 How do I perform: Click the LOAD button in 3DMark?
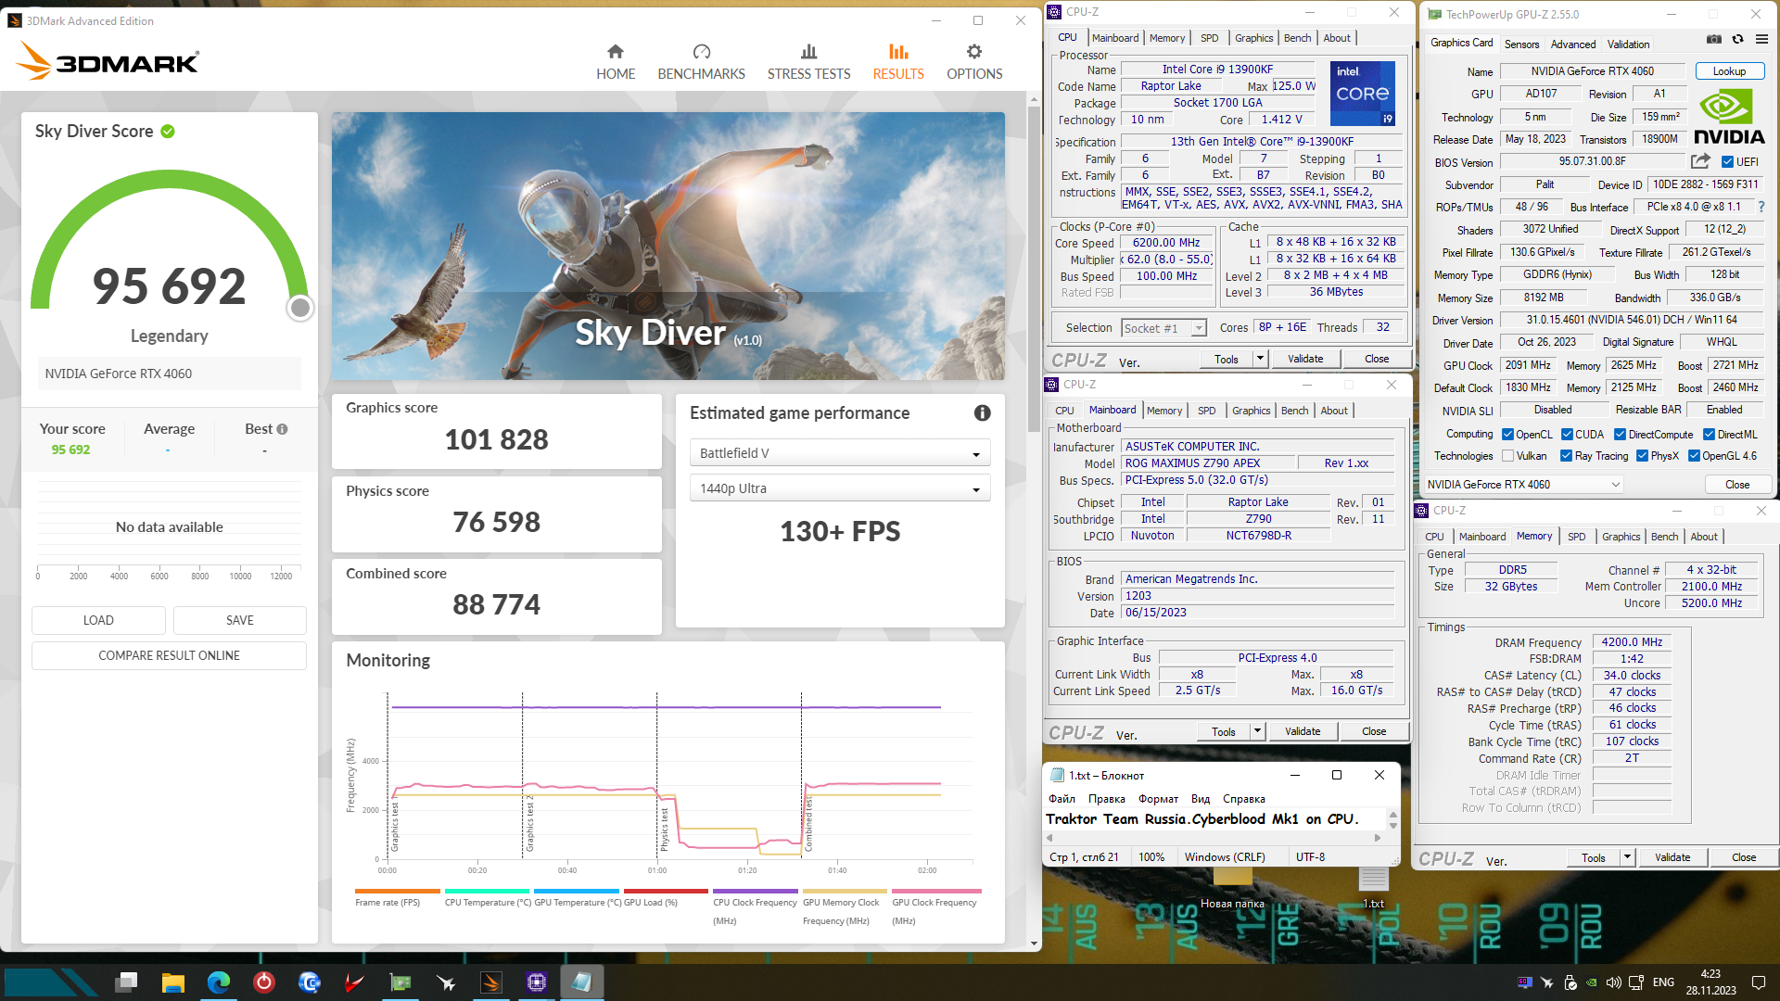(98, 620)
